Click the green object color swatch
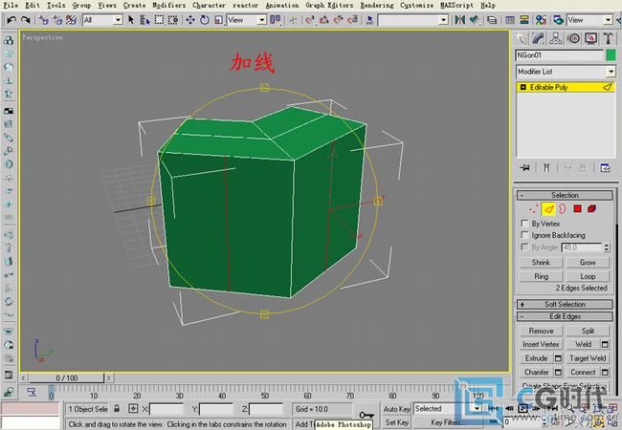The image size is (622, 430). (x=611, y=55)
